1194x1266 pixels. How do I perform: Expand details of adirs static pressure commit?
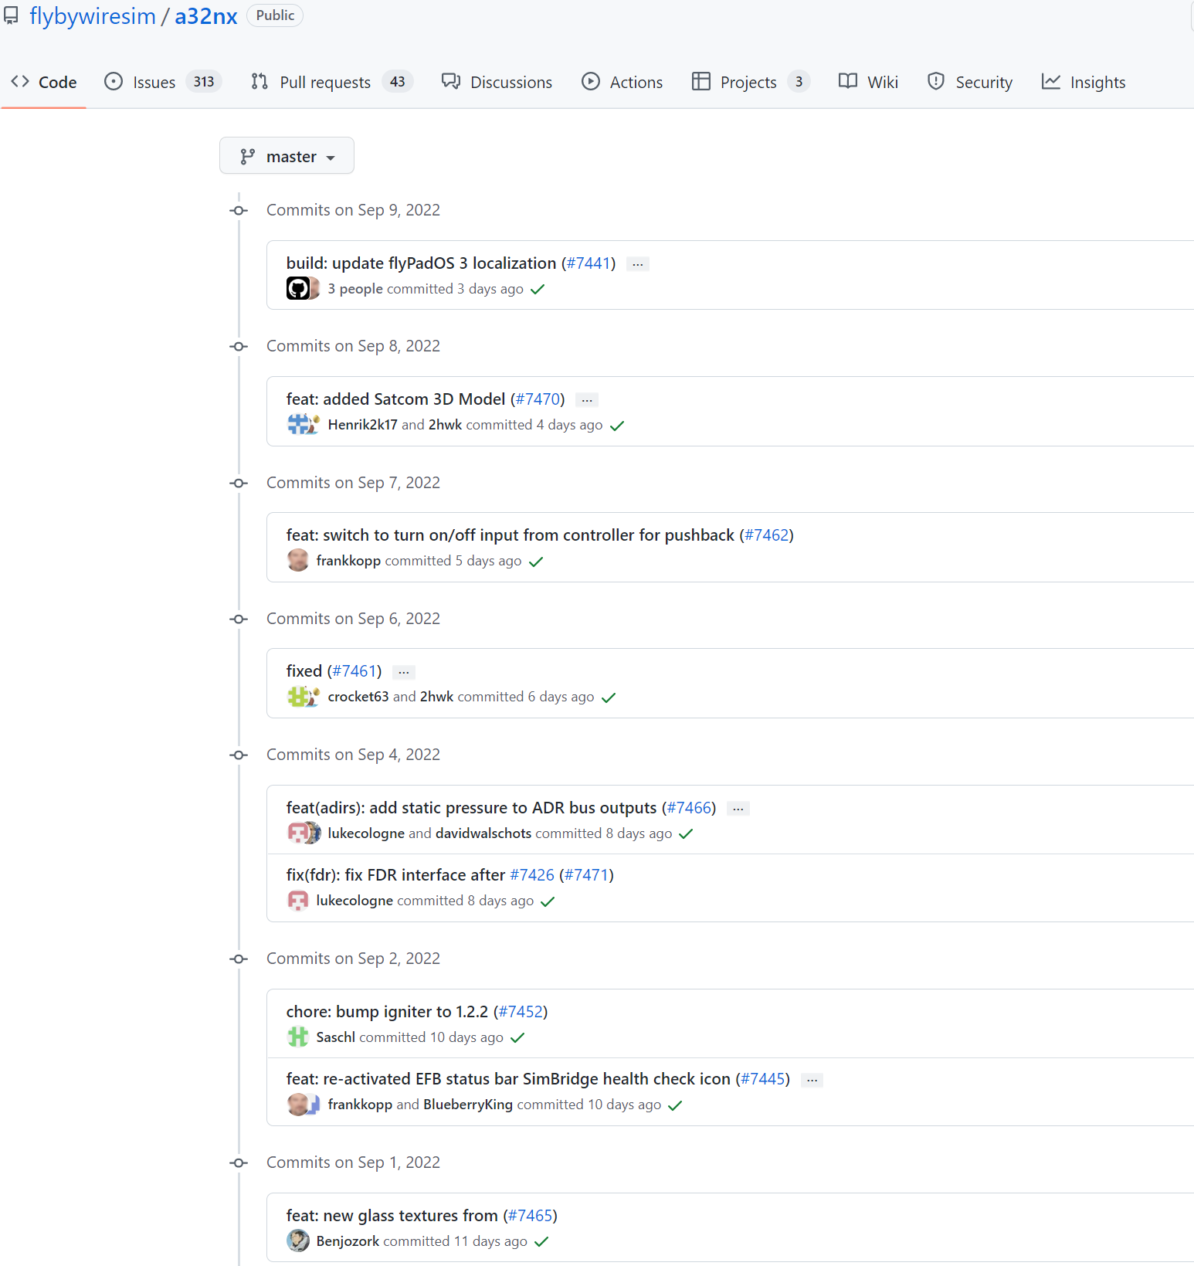point(738,809)
